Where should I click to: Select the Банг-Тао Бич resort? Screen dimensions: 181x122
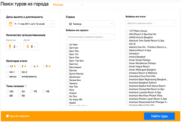(x=67, y=60)
